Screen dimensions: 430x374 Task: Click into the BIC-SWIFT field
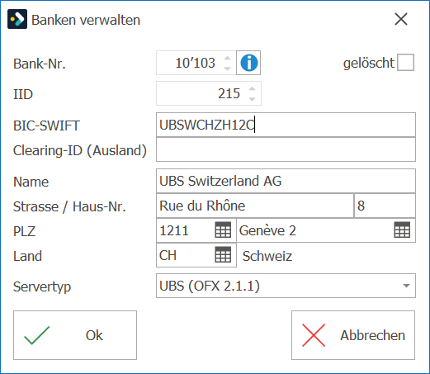tap(286, 125)
